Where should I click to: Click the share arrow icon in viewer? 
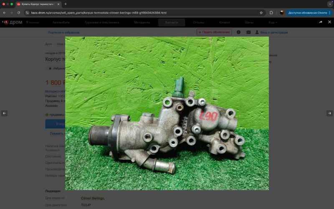click(320, 22)
